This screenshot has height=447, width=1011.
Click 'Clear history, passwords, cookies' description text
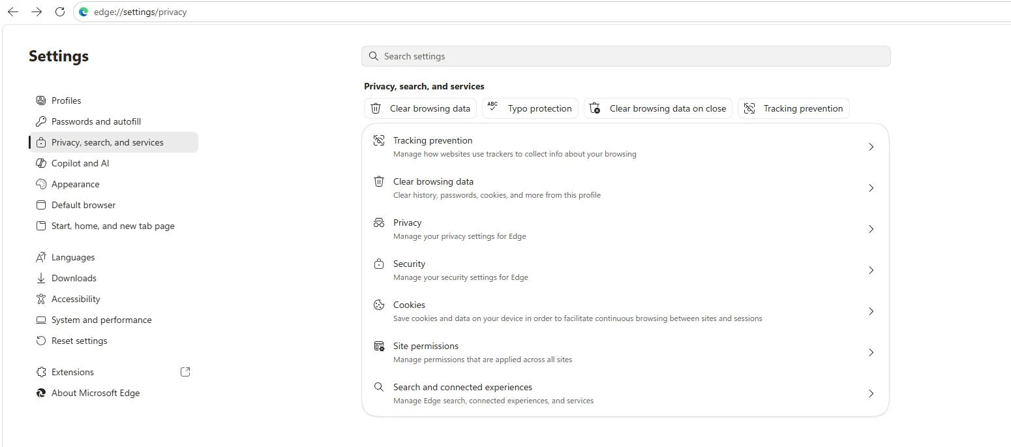coord(497,195)
